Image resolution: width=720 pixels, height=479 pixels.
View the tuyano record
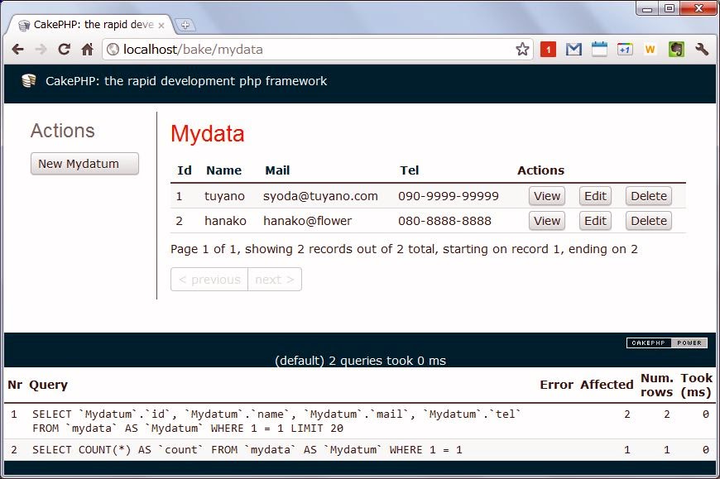coord(547,196)
